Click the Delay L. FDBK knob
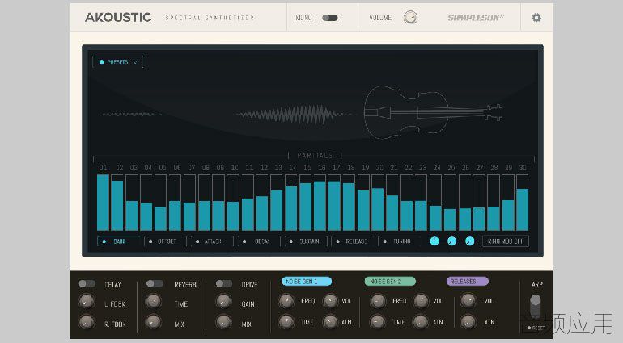The image size is (623, 343). click(x=86, y=302)
